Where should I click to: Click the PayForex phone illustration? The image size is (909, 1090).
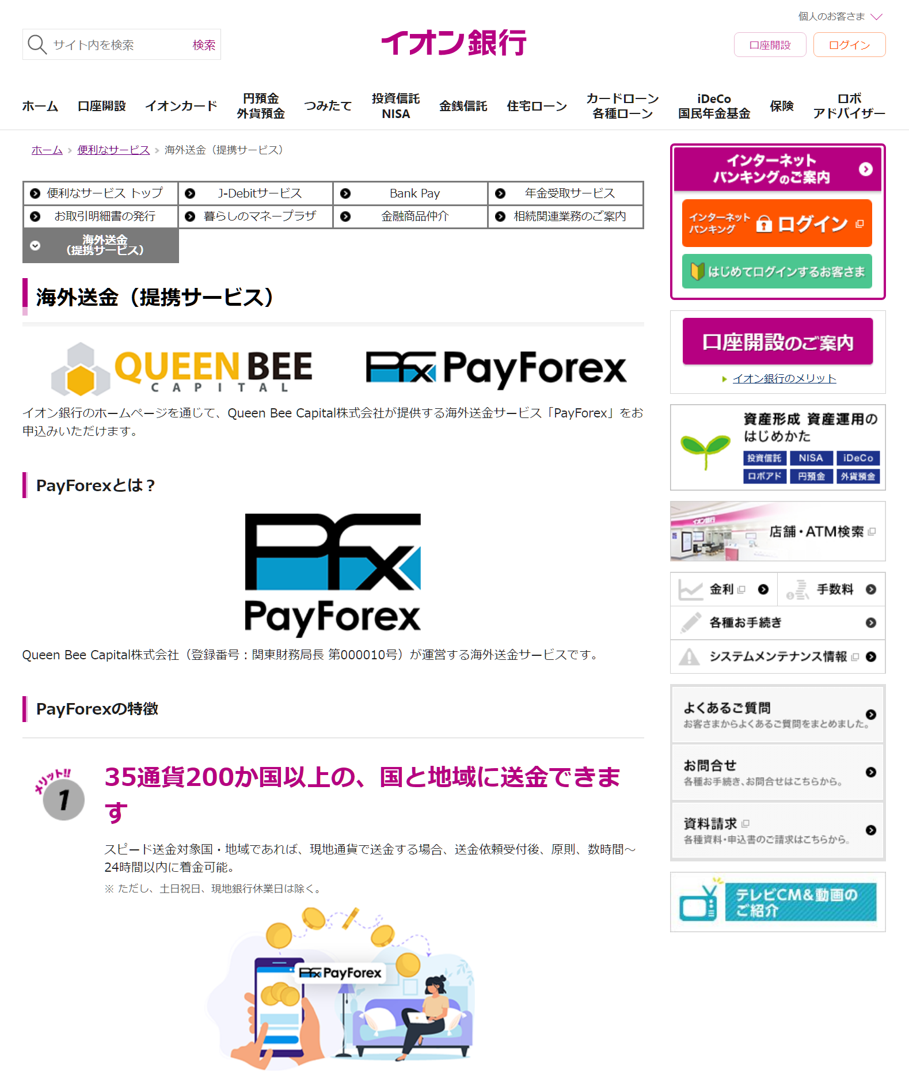coord(341,988)
